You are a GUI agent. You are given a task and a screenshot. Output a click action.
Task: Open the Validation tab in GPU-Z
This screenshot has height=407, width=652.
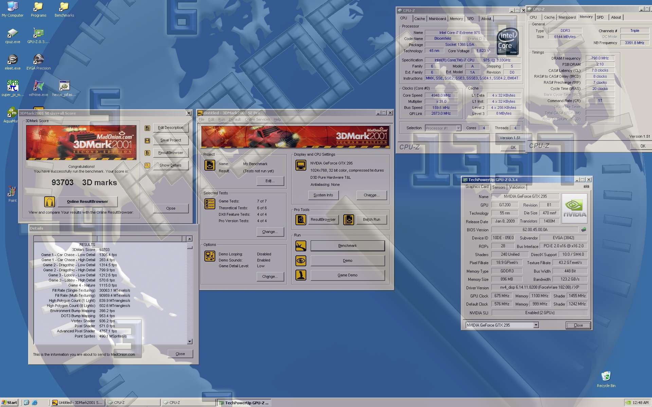[517, 187]
